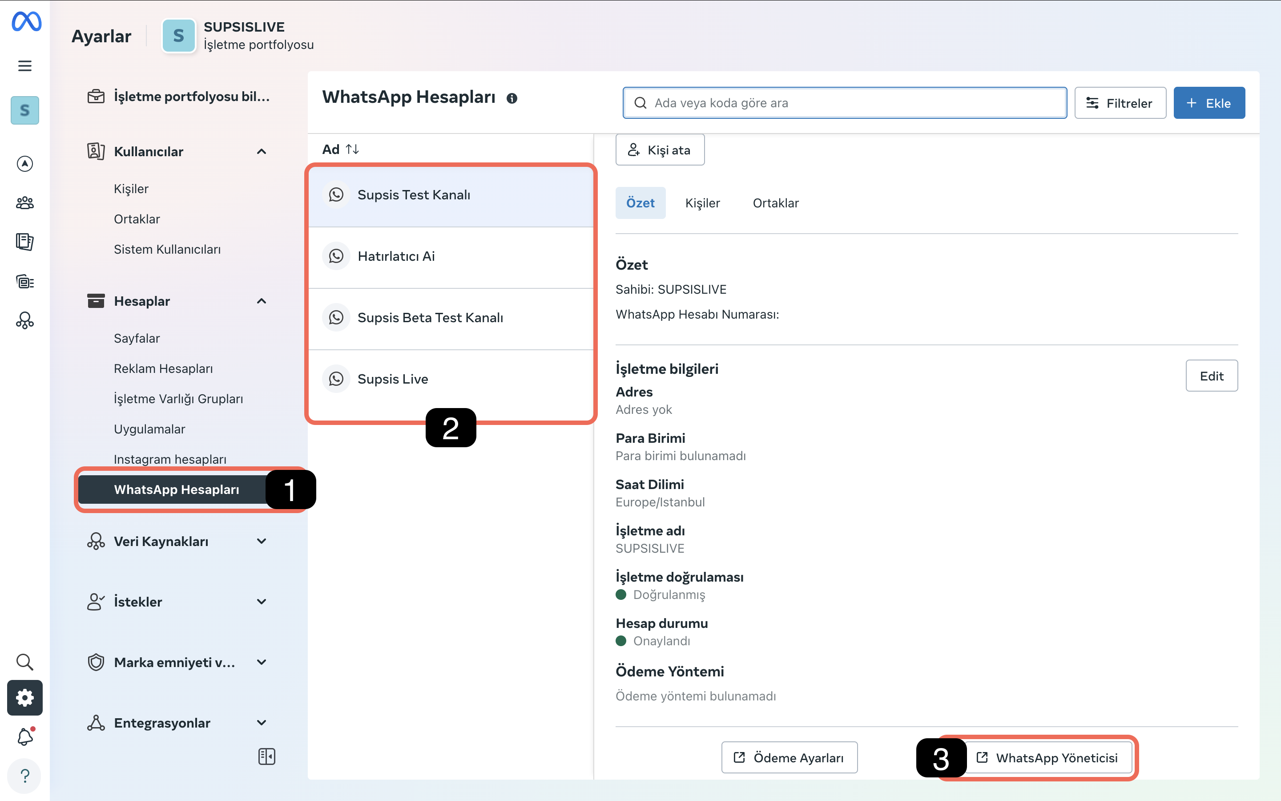Screen dimensions: 1281x801
Task: Open the data sources icon in rail
Action: (25, 320)
